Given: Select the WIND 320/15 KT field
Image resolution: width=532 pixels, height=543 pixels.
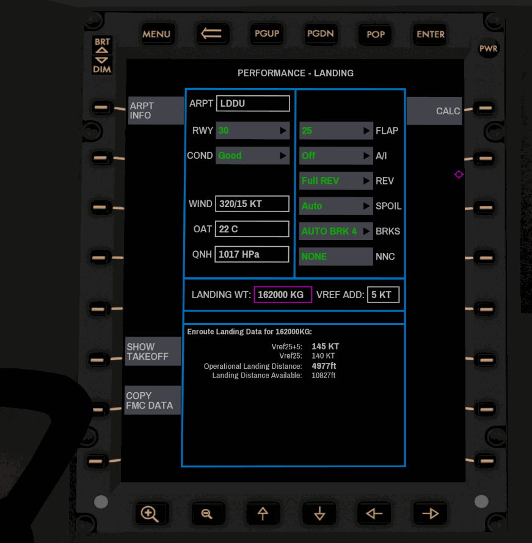Looking at the screenshot, I should [252, 204].
